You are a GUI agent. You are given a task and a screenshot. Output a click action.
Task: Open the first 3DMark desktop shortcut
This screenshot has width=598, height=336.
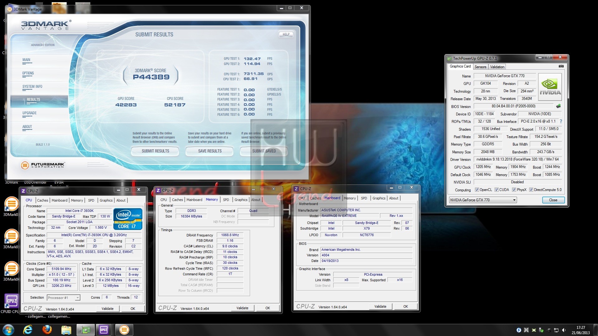point(11,206)
